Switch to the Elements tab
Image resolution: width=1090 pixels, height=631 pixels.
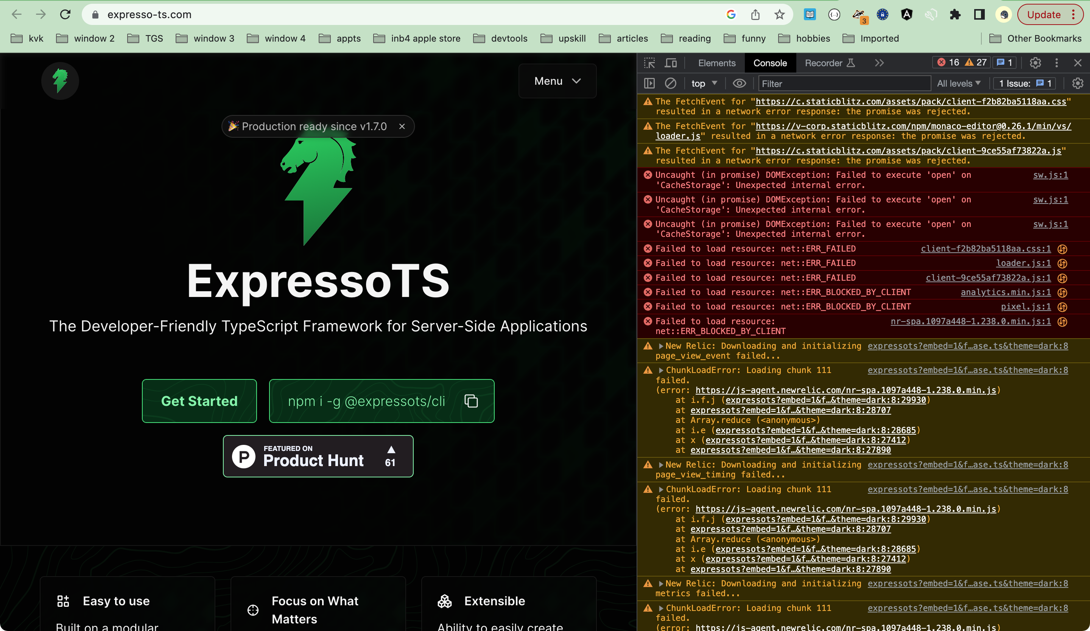tap(717, 63)
